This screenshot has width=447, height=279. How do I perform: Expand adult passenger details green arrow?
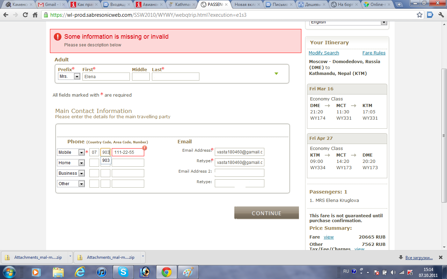276,74
